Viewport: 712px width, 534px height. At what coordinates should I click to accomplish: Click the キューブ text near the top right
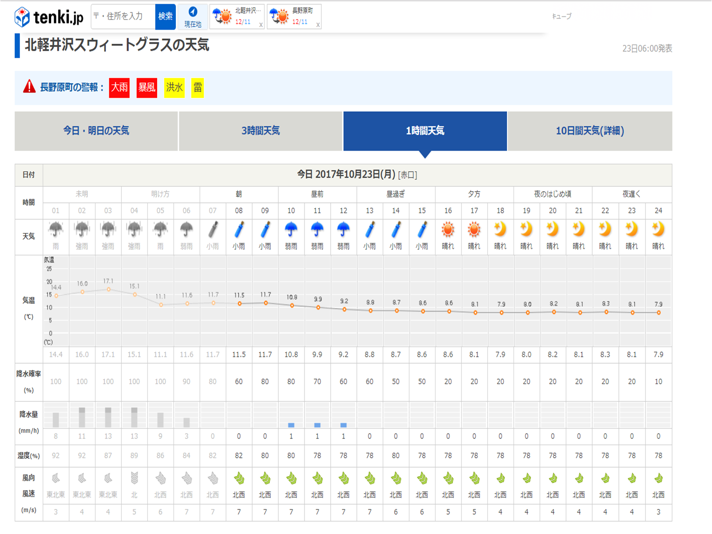tap(562, 16)
